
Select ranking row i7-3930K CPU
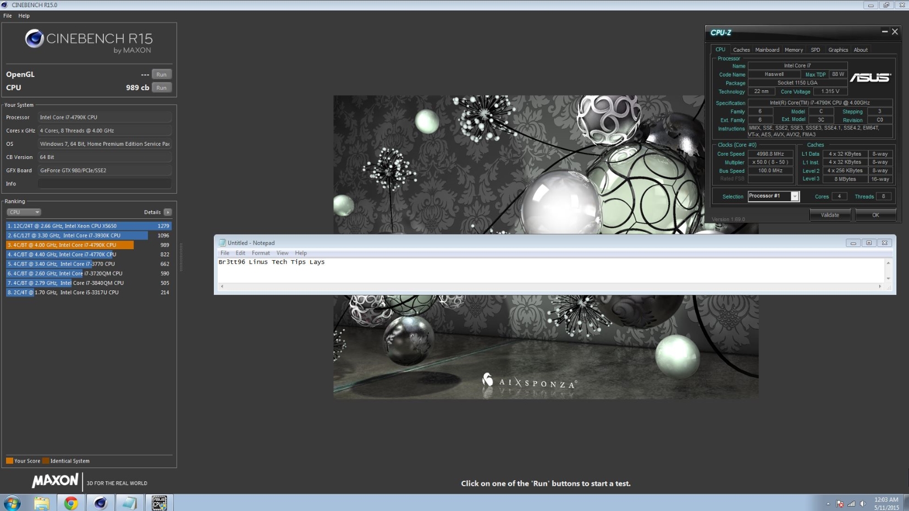coord(89,235)
